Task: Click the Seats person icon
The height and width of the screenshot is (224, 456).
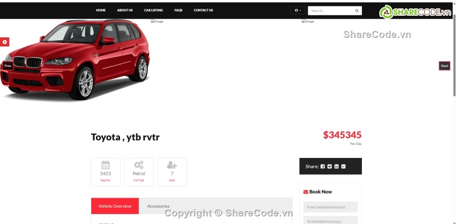Action: click(x=172, y=165)
